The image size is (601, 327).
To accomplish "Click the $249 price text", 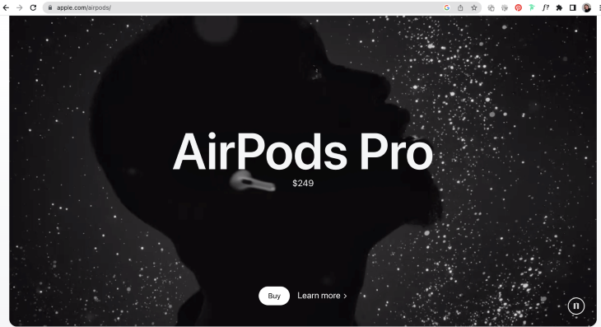I will (x=303, y=183).
